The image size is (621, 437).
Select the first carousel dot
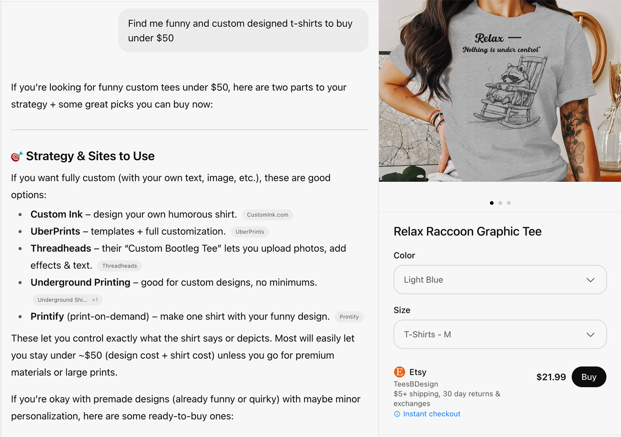click(492, 203)
